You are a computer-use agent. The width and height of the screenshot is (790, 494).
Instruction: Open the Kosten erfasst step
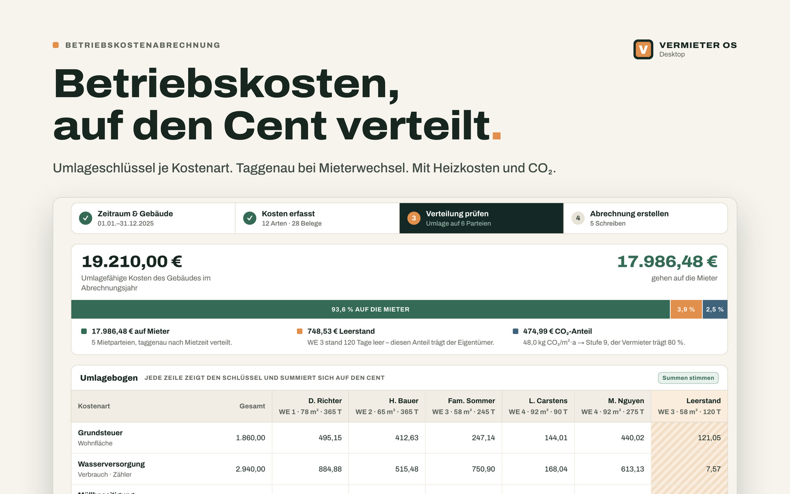(317, 218)
